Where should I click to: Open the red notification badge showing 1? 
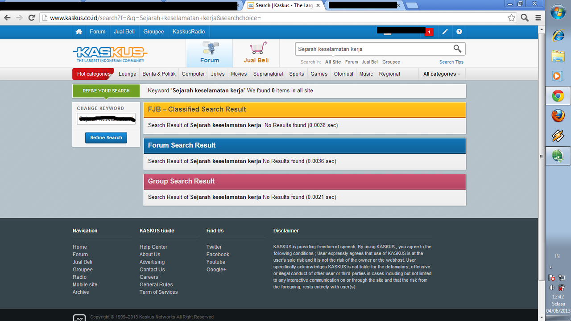click(x=429, y=32)
